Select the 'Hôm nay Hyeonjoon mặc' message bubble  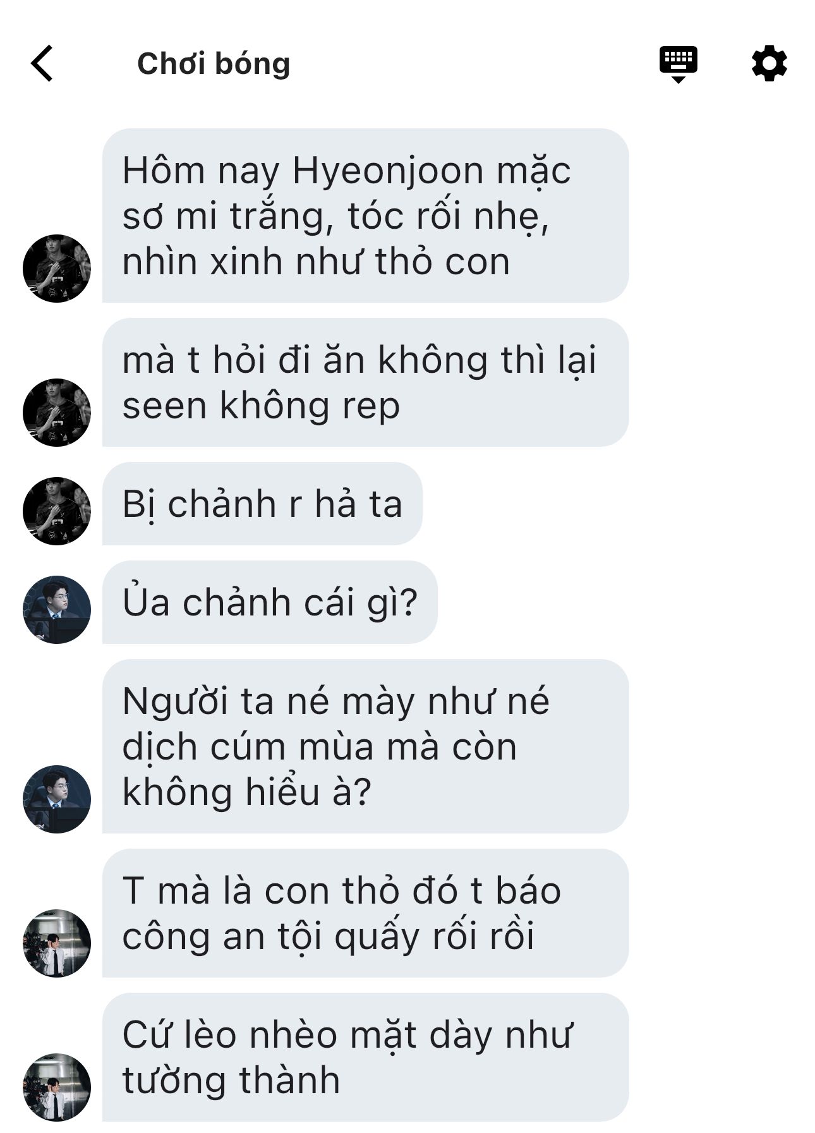pyautogui.click(x=365, y=215)
